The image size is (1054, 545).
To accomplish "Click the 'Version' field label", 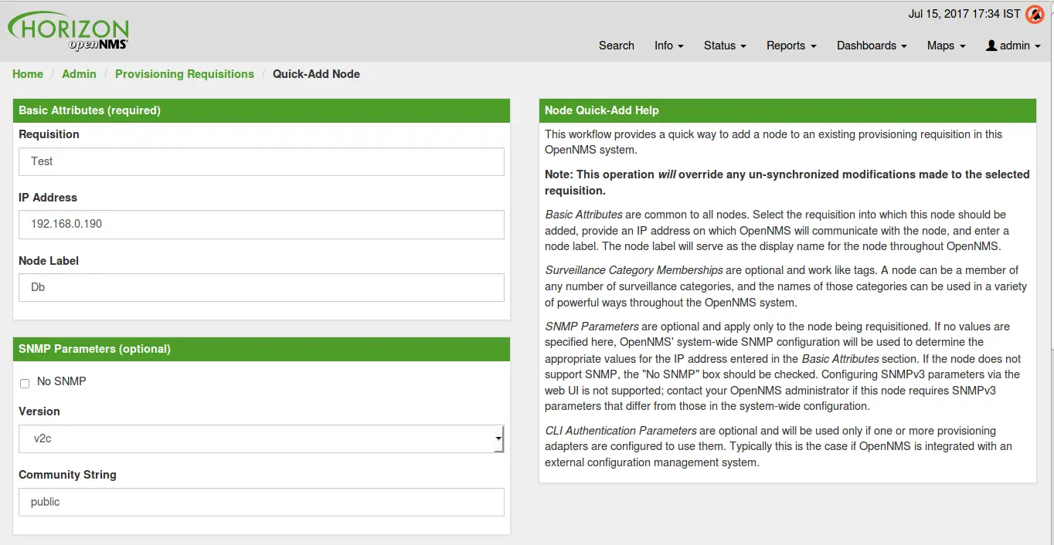I will pos(39,411).
